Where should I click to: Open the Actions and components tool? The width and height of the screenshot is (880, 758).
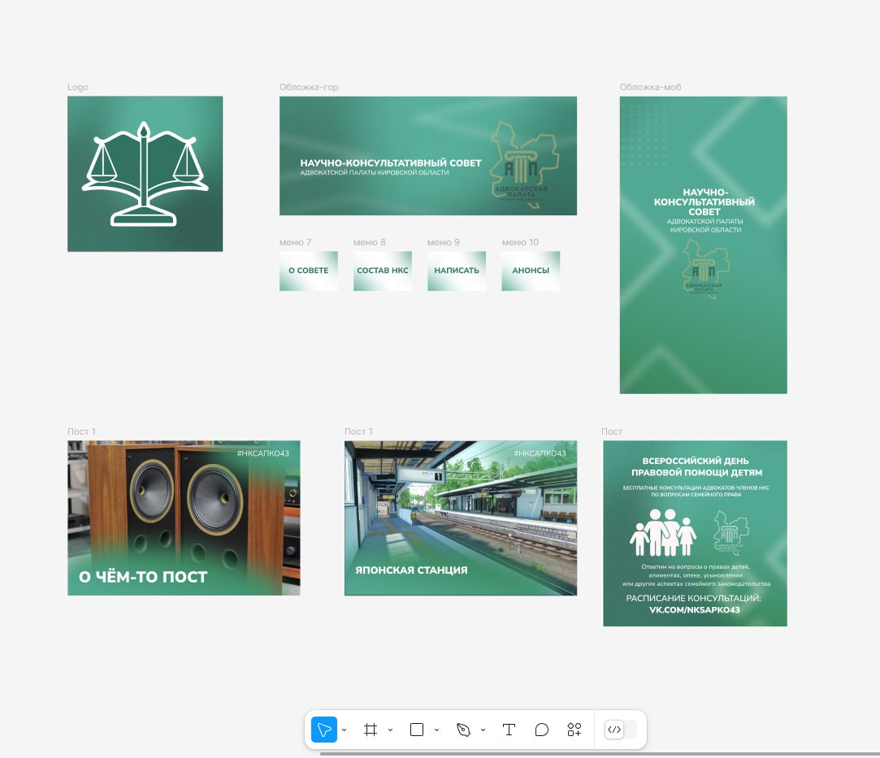pos(574,730)
